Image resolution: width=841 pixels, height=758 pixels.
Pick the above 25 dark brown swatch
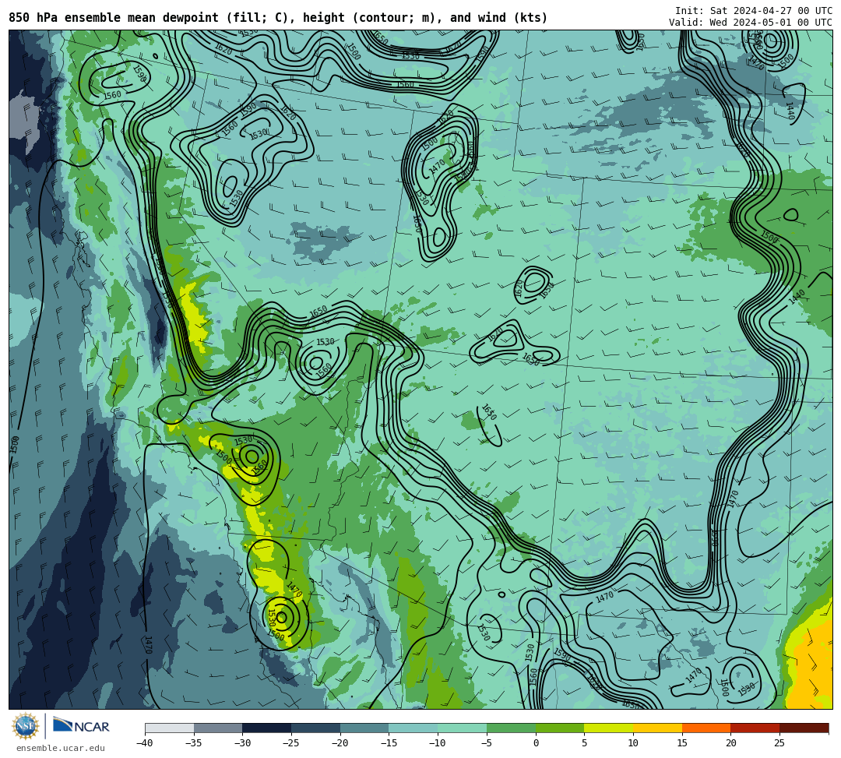click(x=804, y=728)
